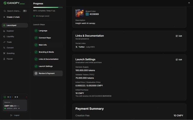Click the Connect Repo checkmark icon
The height and width of the screenshot is (120, 193).
[36, 38]
